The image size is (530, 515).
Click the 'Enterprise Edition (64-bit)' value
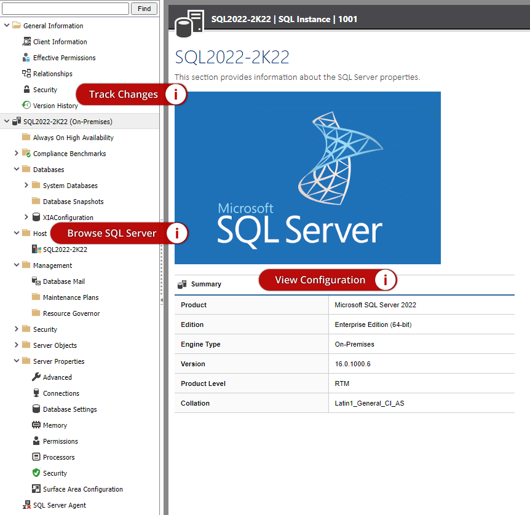point(373,324)
